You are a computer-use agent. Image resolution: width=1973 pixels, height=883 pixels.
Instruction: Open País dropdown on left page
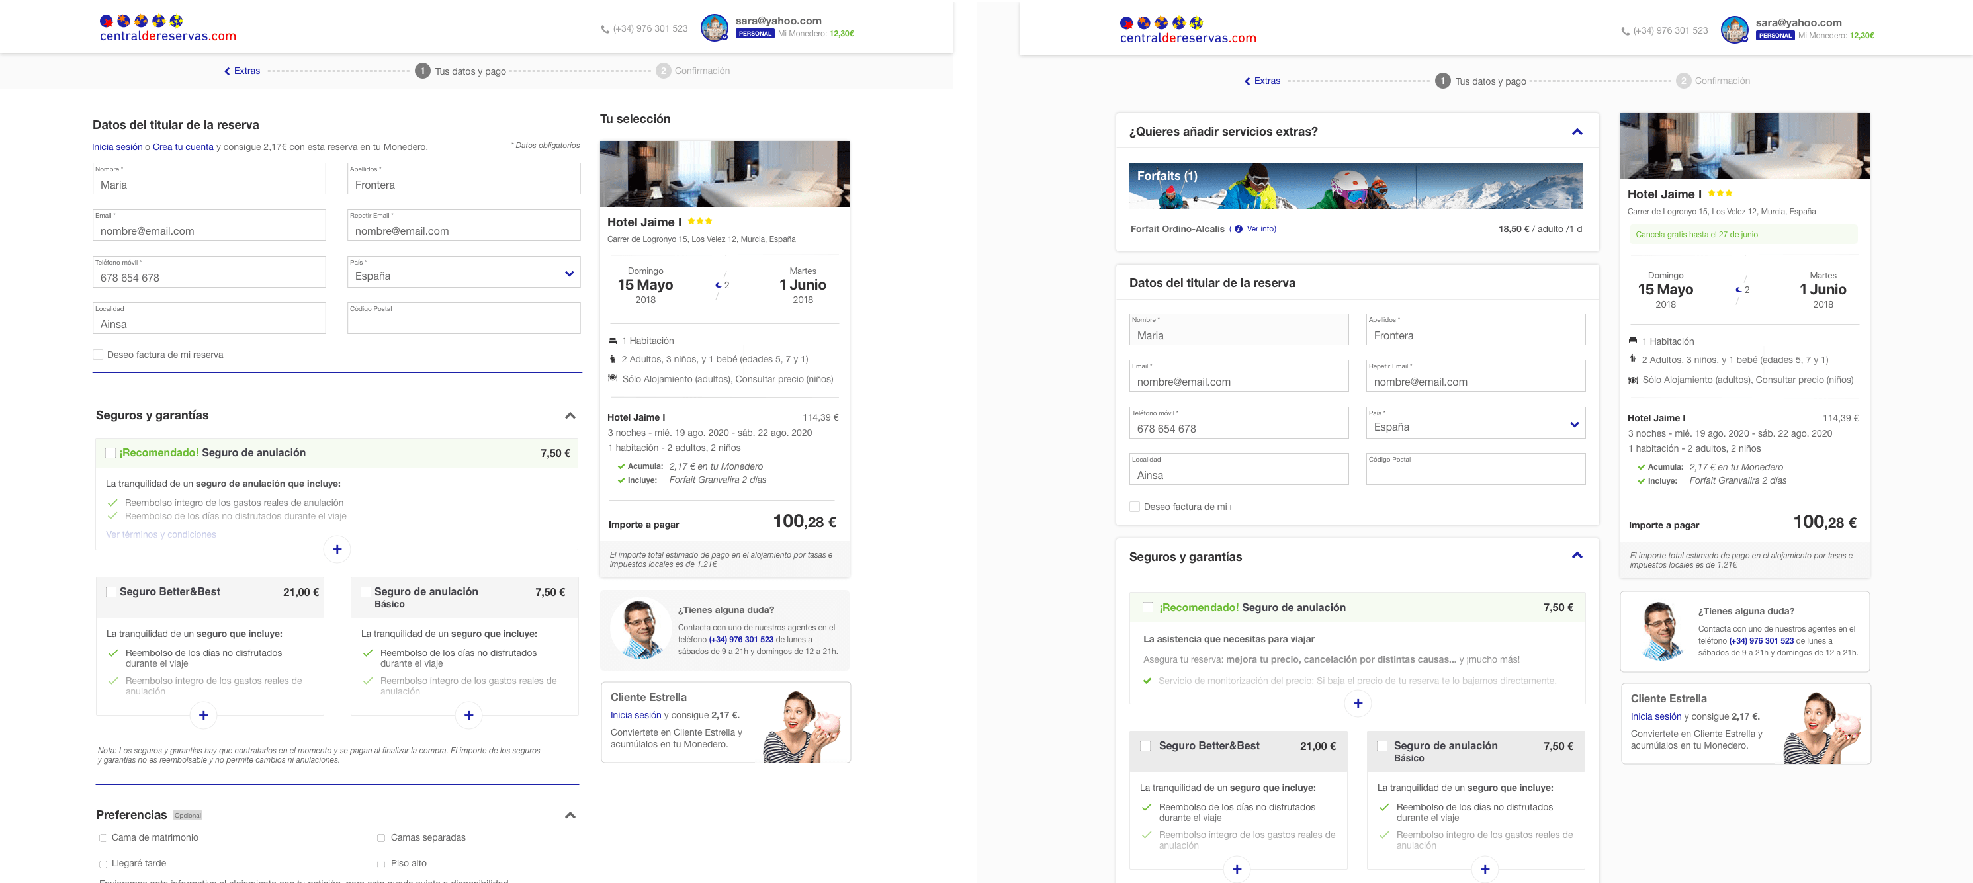463,272
